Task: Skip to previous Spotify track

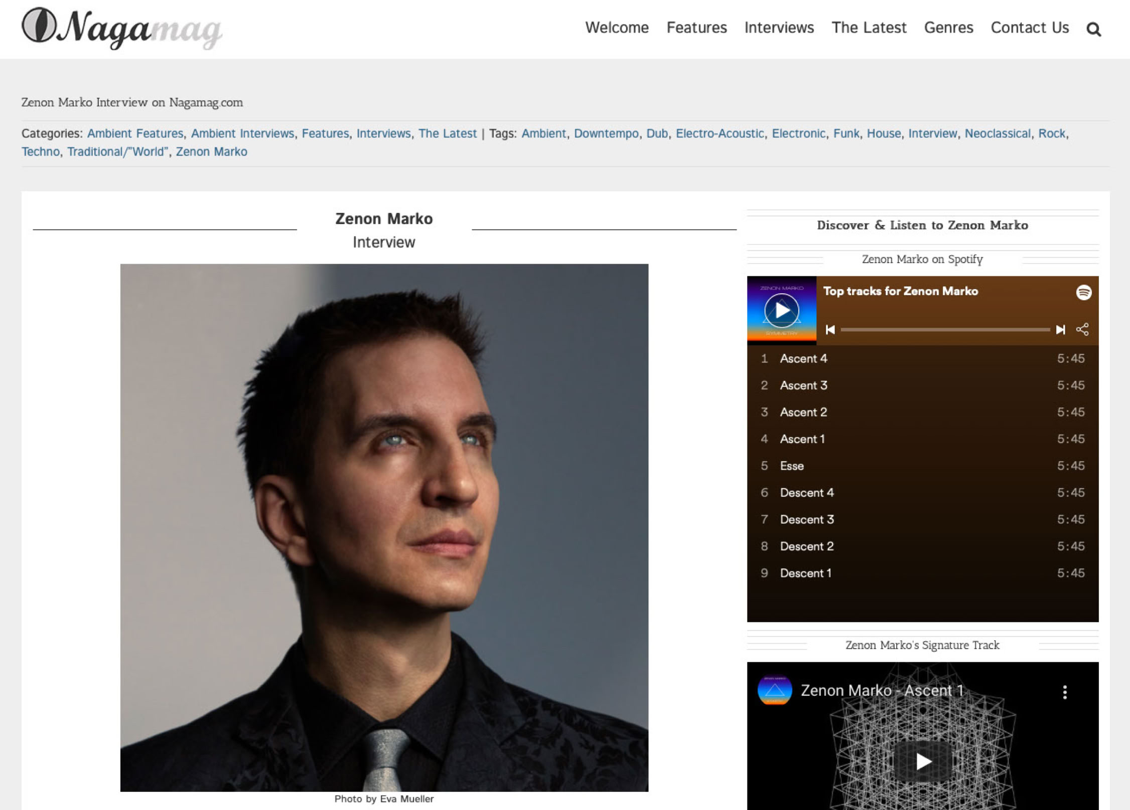Action: [830, 330]
